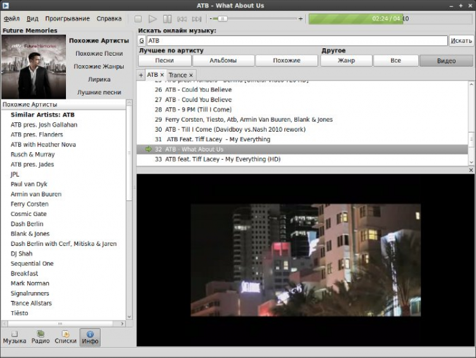The height and width of the screenshot is (358, 476).
Task: Switch to the Trance tab
Action: [x=178, y=75]
